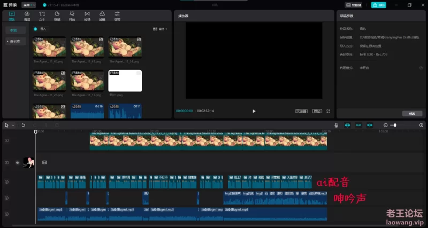
Task: Click the 修改 modify button
Action: click(412, 113)
